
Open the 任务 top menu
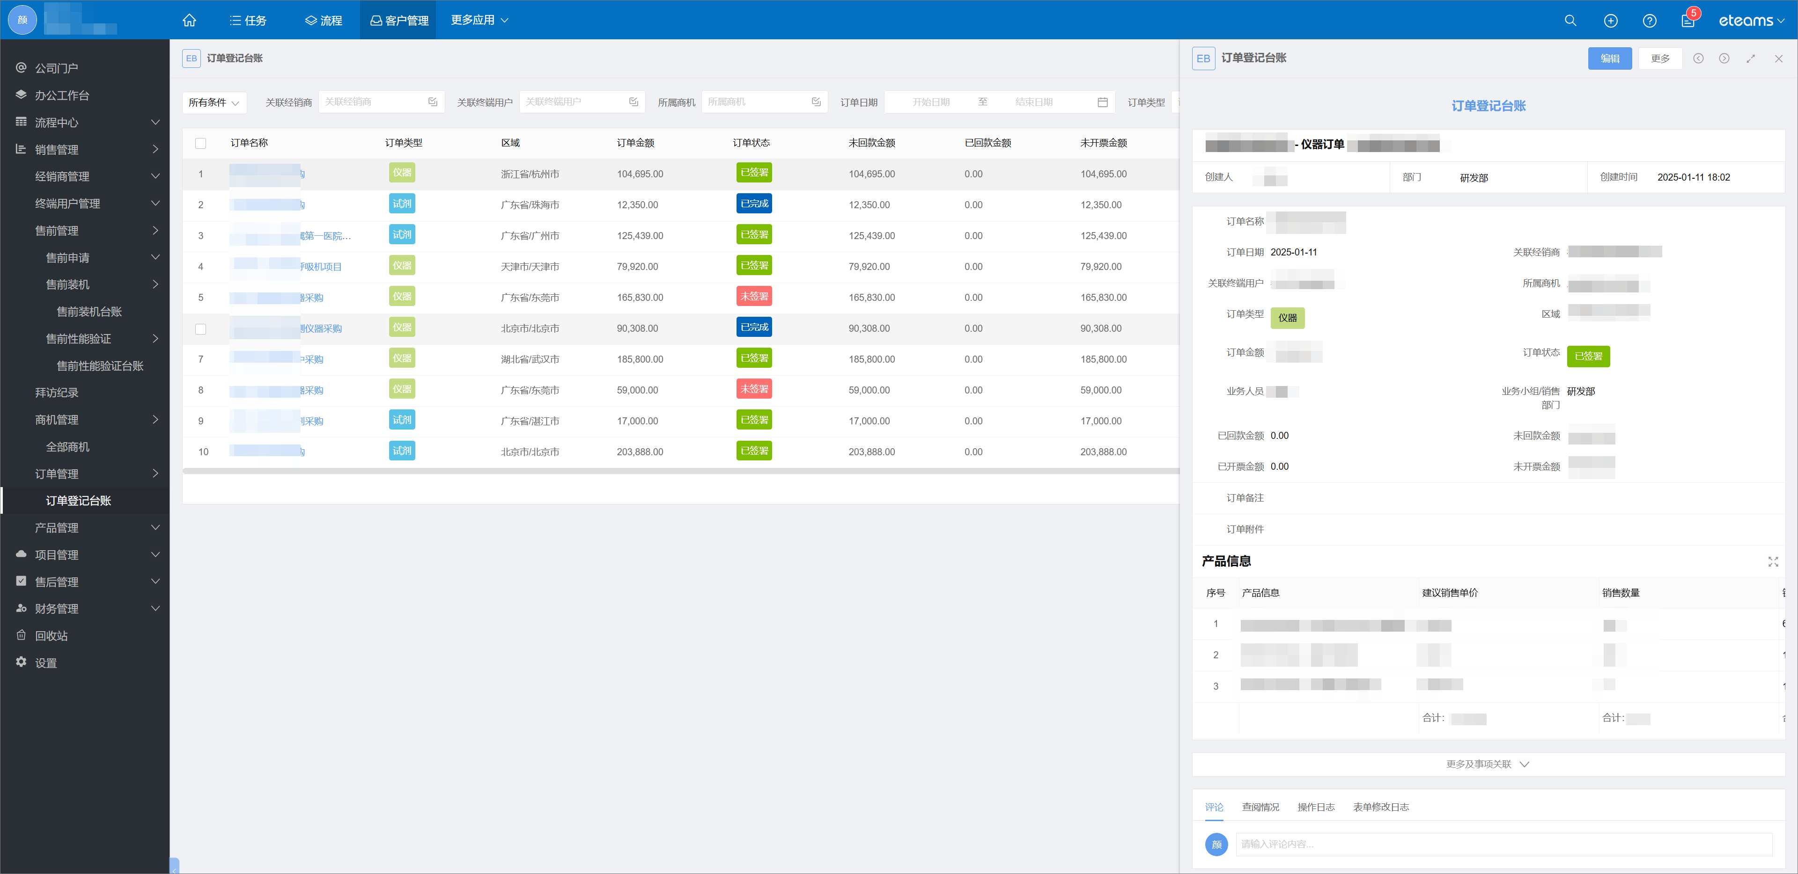coord(248,20)
